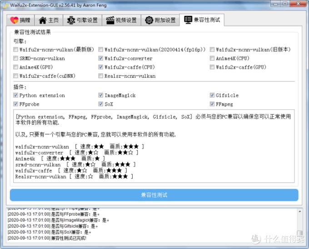The width and height of the screenshot is (309, 249).
Task: Toggle Realsr-ncnn-vulkan checkbox
Action: pos(100,76)
